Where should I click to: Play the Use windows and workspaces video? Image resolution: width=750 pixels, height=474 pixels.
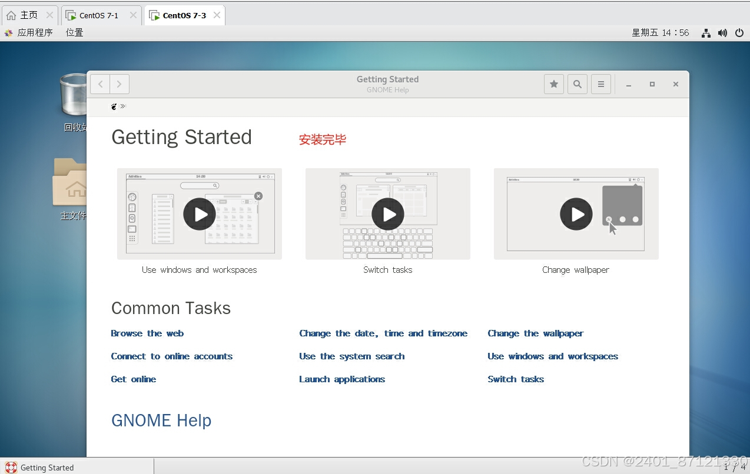point(200,214)
